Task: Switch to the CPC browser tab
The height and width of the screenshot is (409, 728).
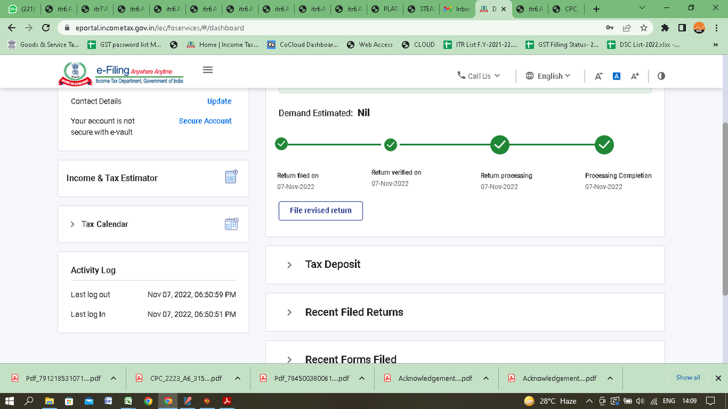Action: coord(565,9)
